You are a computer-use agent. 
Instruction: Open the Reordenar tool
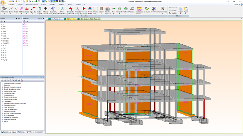(x=154, y=10)
